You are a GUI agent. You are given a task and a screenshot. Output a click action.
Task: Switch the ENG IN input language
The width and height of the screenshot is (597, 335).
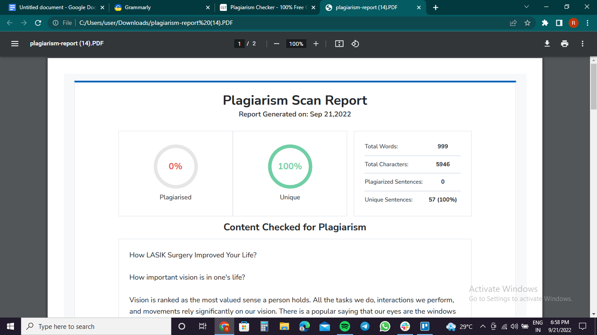538,326
